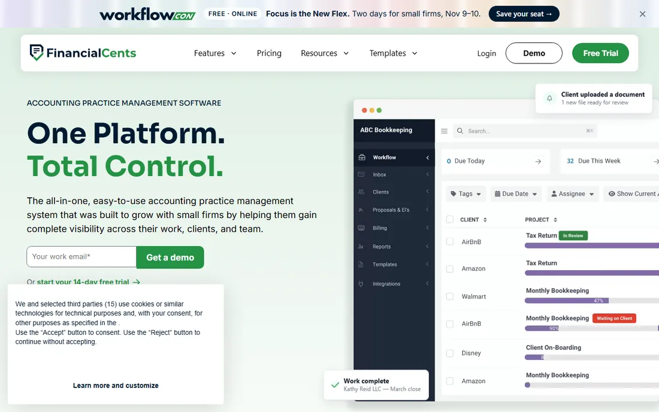
Task: Click the Inbox envelope icon
Action: (361, 174)
